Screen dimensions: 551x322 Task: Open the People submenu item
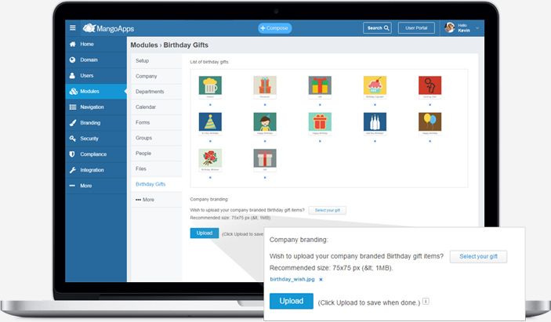(x=157, y=154)
